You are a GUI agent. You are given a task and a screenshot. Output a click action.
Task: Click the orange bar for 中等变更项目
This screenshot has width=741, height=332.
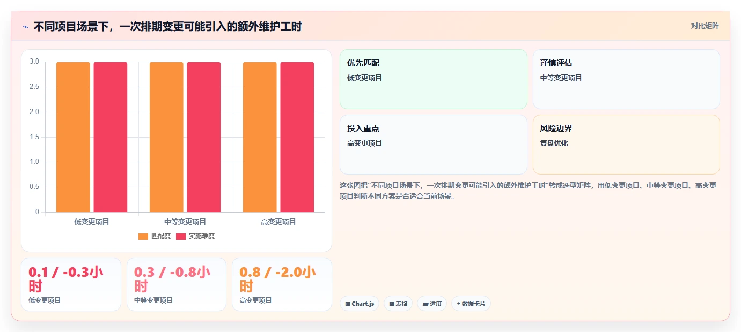[166, 137]
